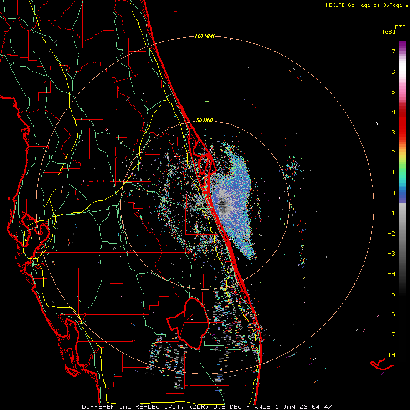Select the -6 value on the dB scale

[391, 314]
